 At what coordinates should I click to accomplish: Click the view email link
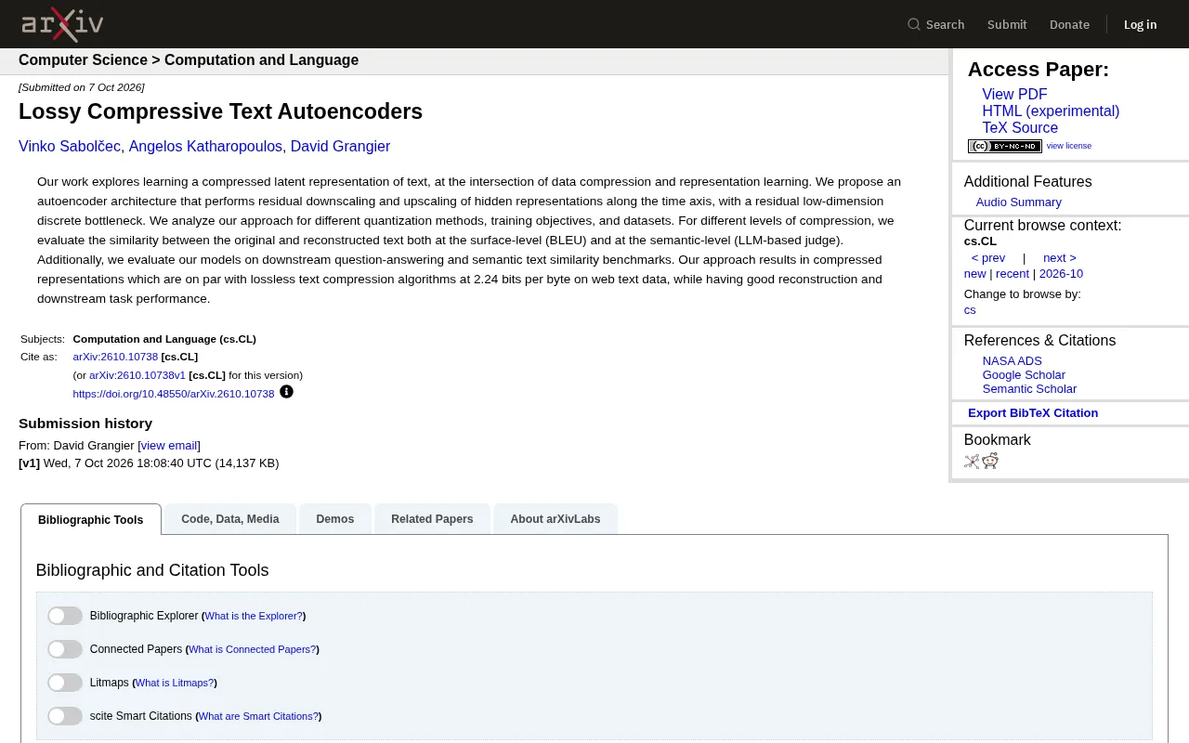(x=169, y=446)
